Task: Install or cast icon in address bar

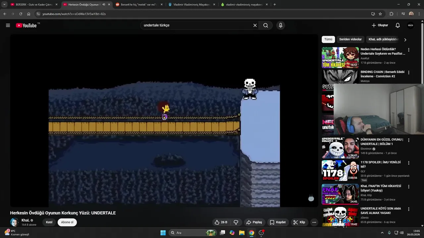Action: [373, 14]
